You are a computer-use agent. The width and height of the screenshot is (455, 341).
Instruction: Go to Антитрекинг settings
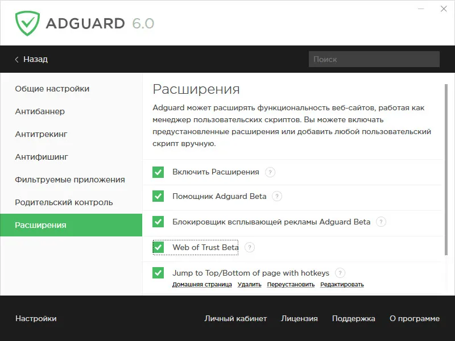41,134
